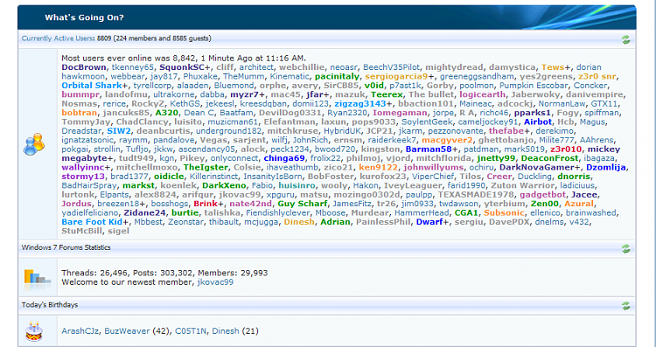Viewport: 656px width, 347px height.
Task: Open the bummpr member link
Action: [80, 94]
